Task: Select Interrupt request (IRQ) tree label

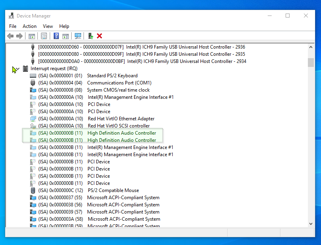Action: tap(54, 69)
